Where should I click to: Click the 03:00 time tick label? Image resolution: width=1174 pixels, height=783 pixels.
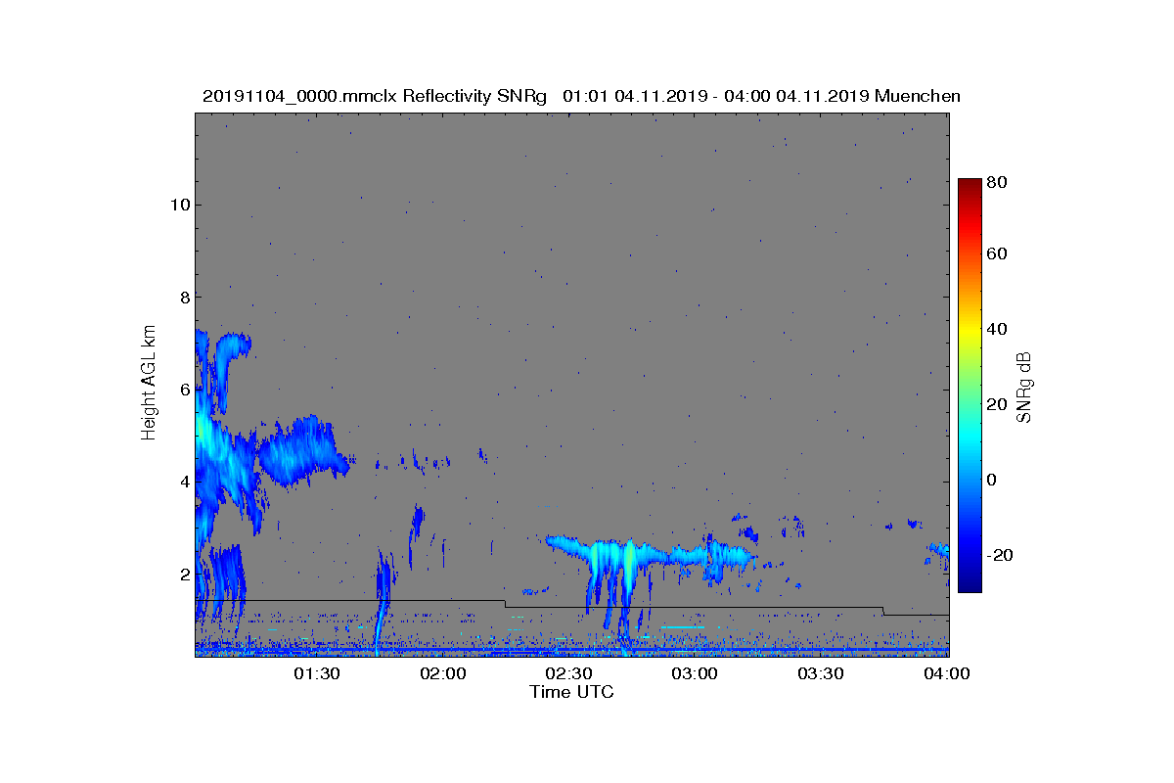(x=696, y=674)
